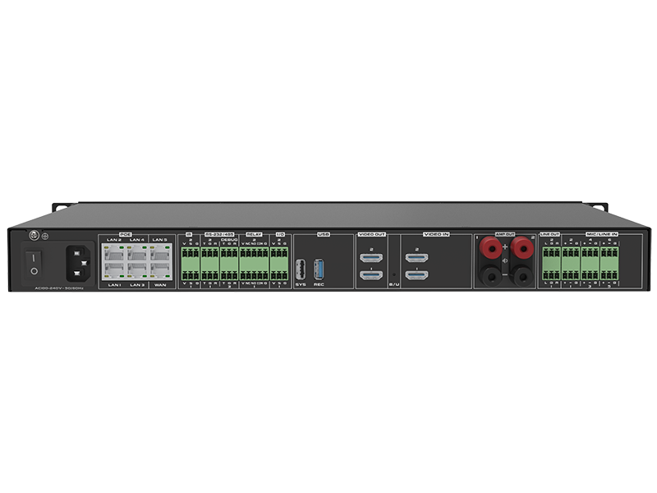The height and width of the screenshot is (493, 657).
Task: Click the RS-232/485 label
Action: pyautogui.click(x=218, y=234)
